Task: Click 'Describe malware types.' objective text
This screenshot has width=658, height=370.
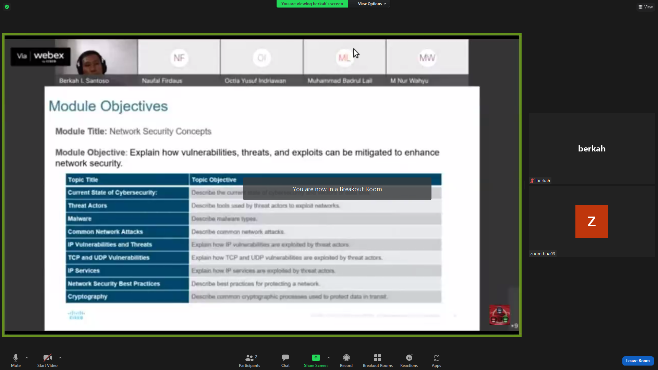Action: click(x=224, y=219)
